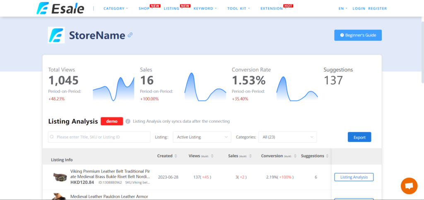The width and height of the screenshot is (424, 200).
Task: Click the Title, SKU or Listing ID search field
Action: 99,137
